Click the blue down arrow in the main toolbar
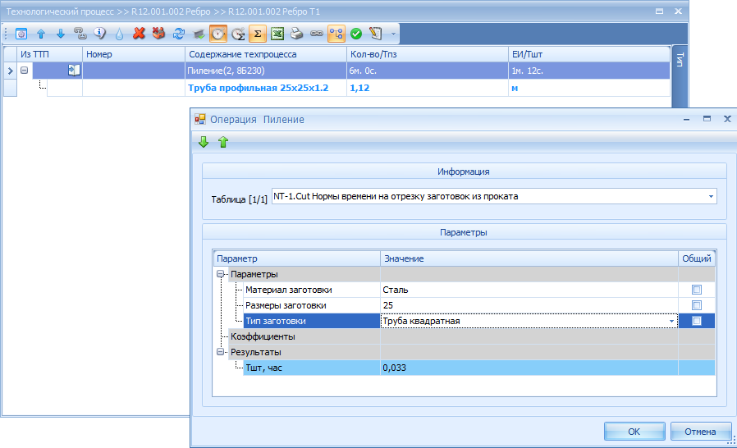 tap(61, 34)
